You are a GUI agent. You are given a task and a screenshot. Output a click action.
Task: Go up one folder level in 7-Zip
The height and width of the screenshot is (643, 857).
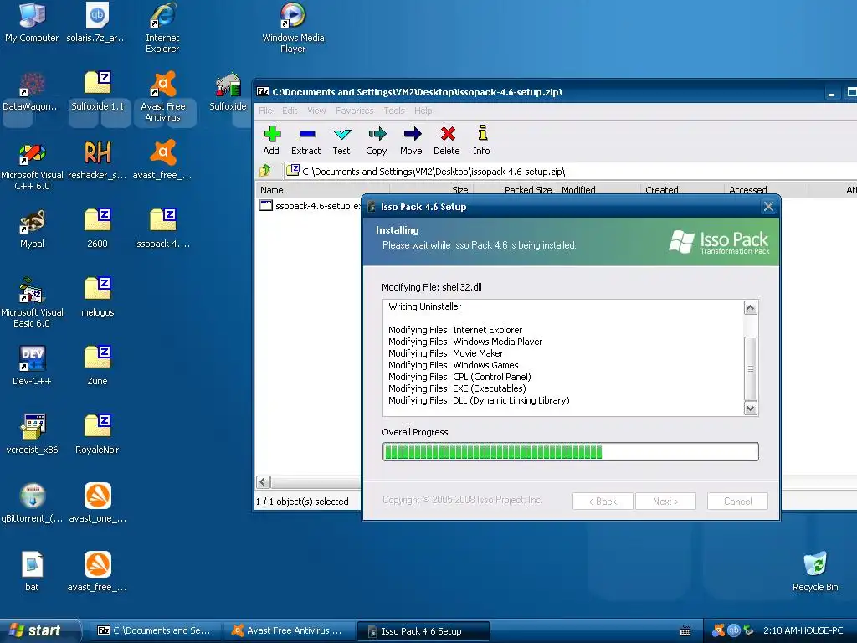265,171
